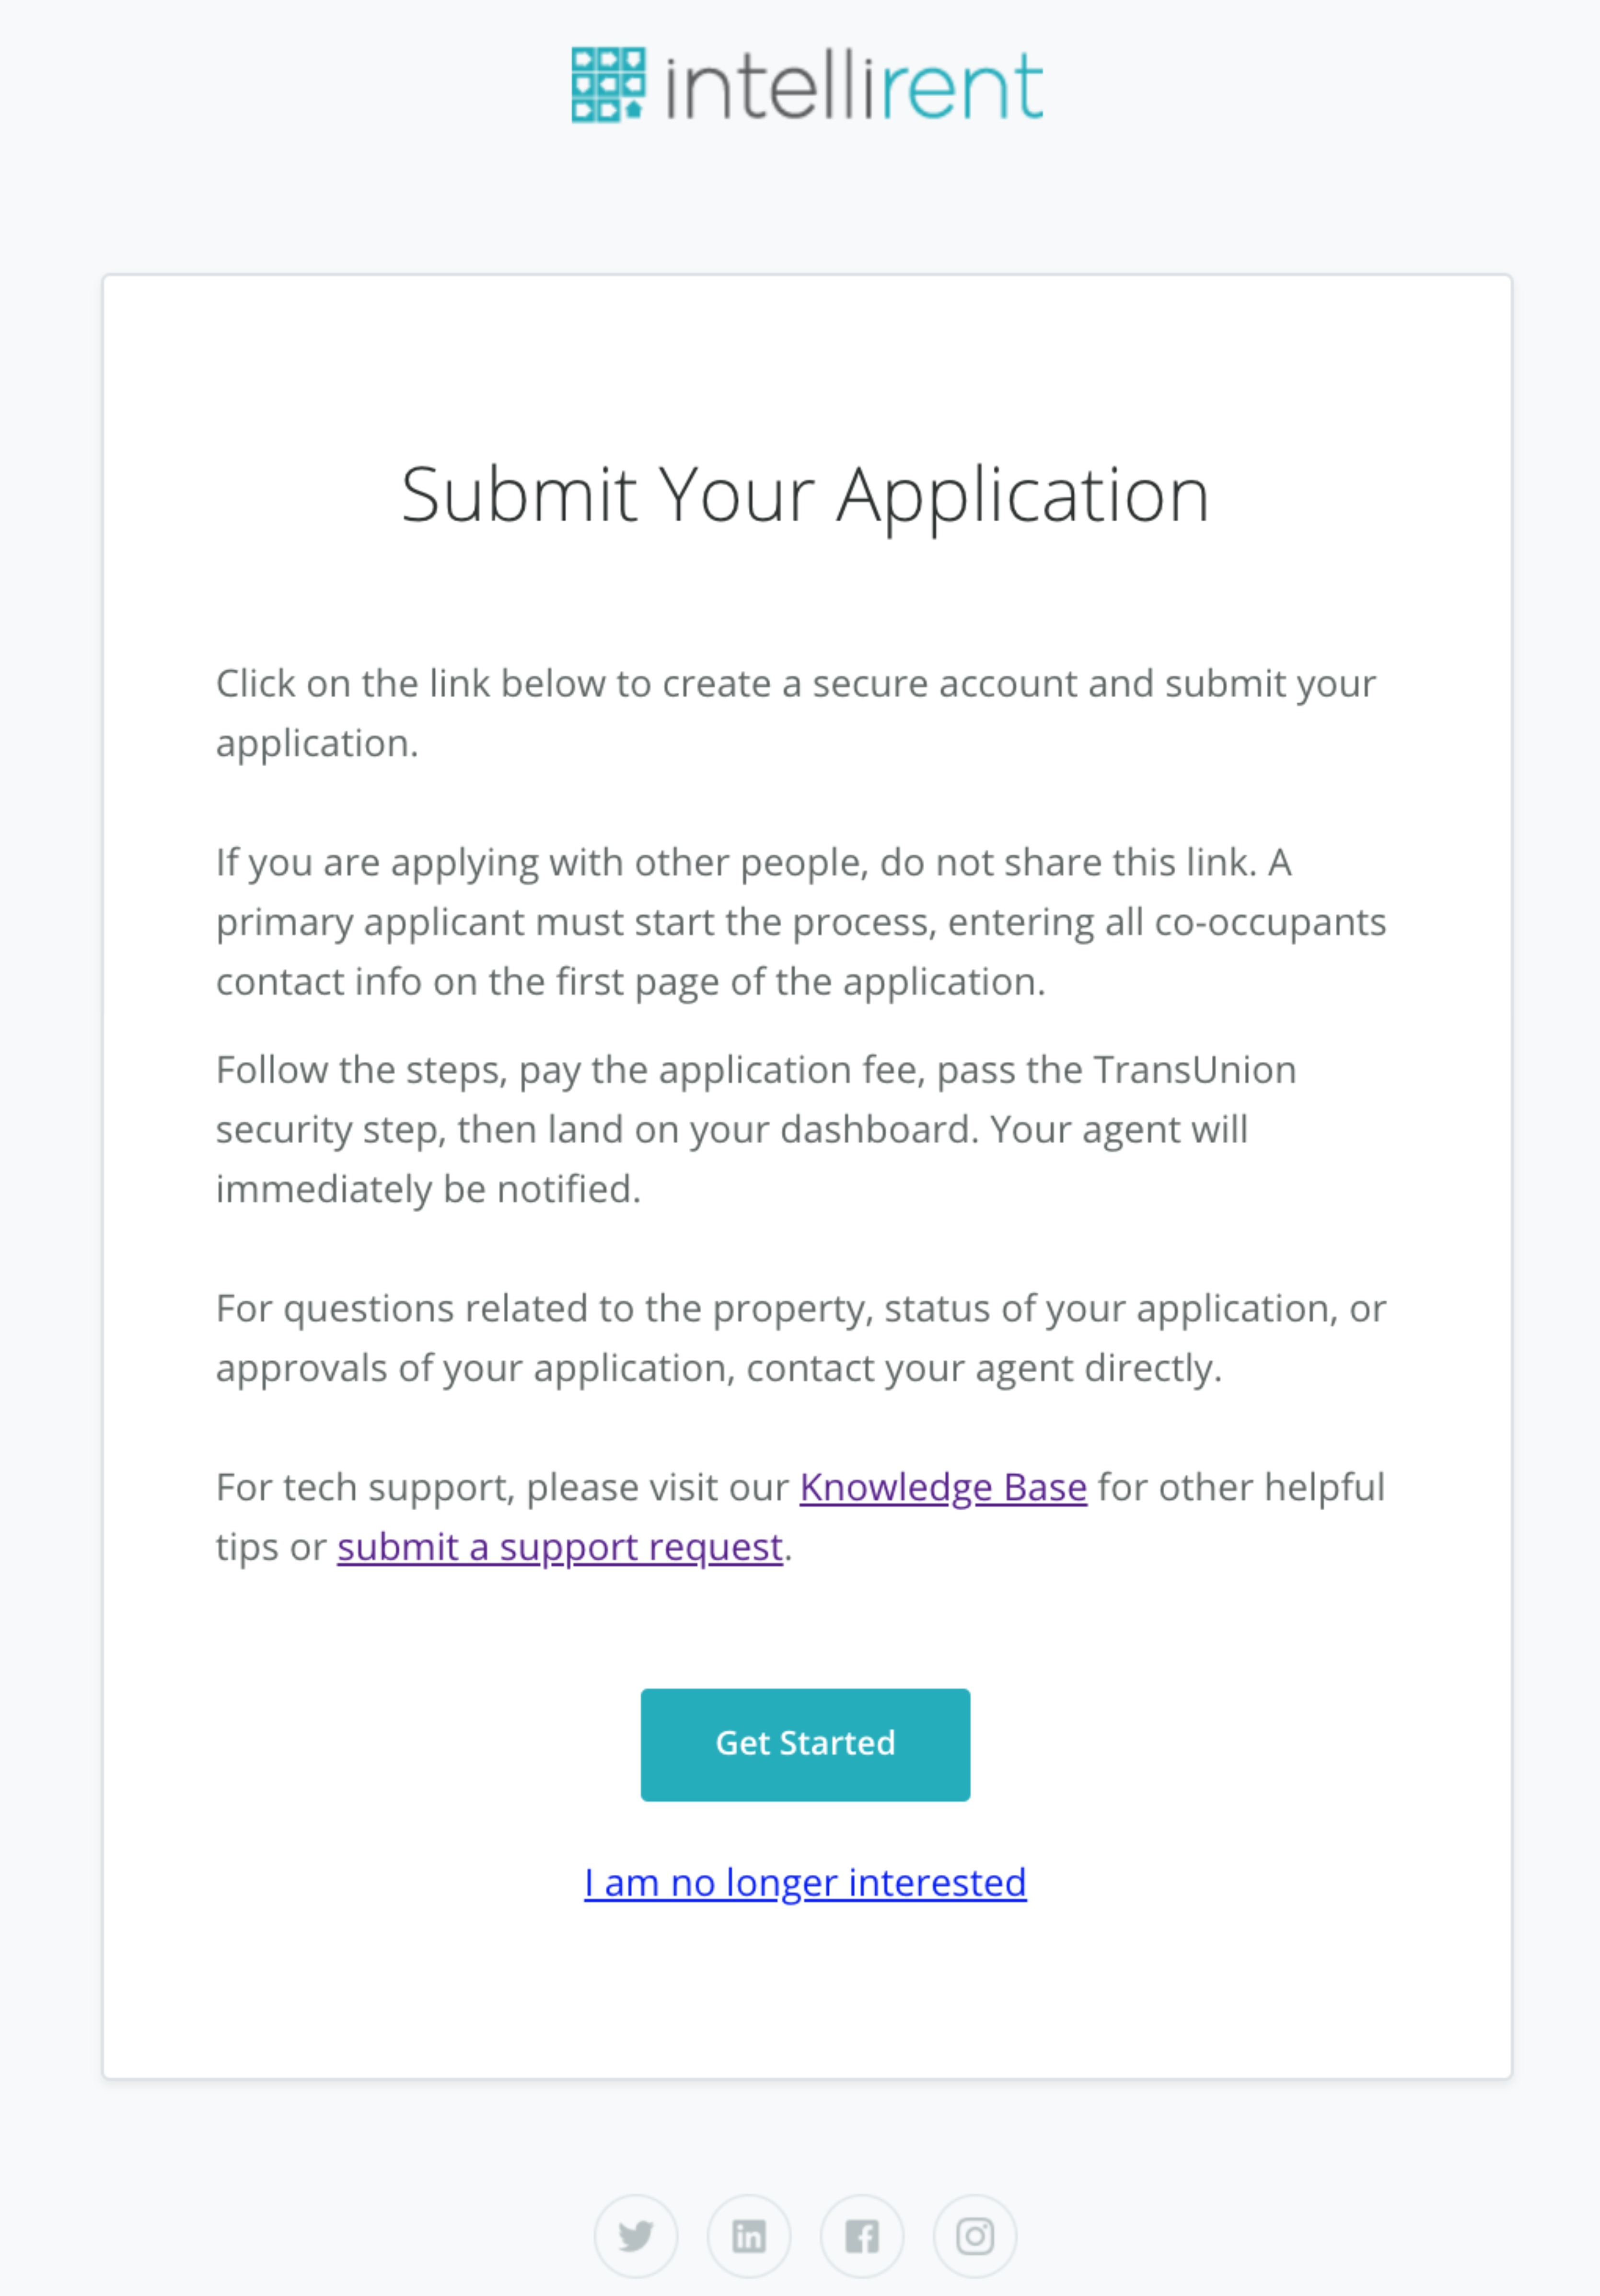Open the Instagram social icon
1600x2296 pixels.
(974, 2236)
